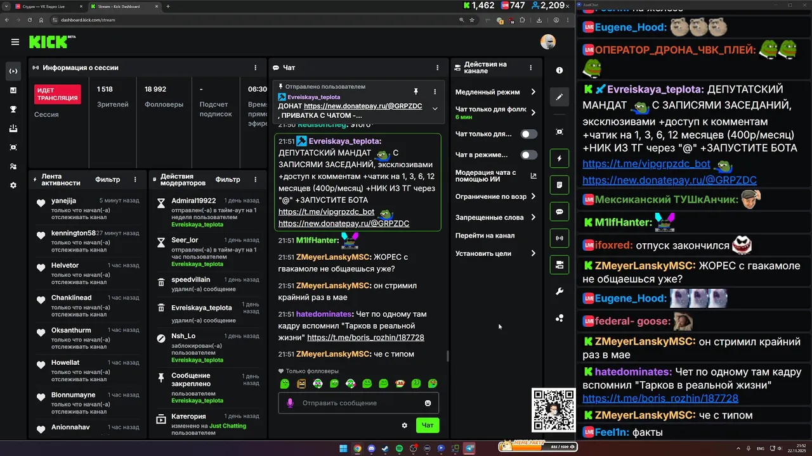Image resolution: width=812 pixels, height=456 pixels.
Task: Open Steam from the taskbar
Action: pos(385,448)
